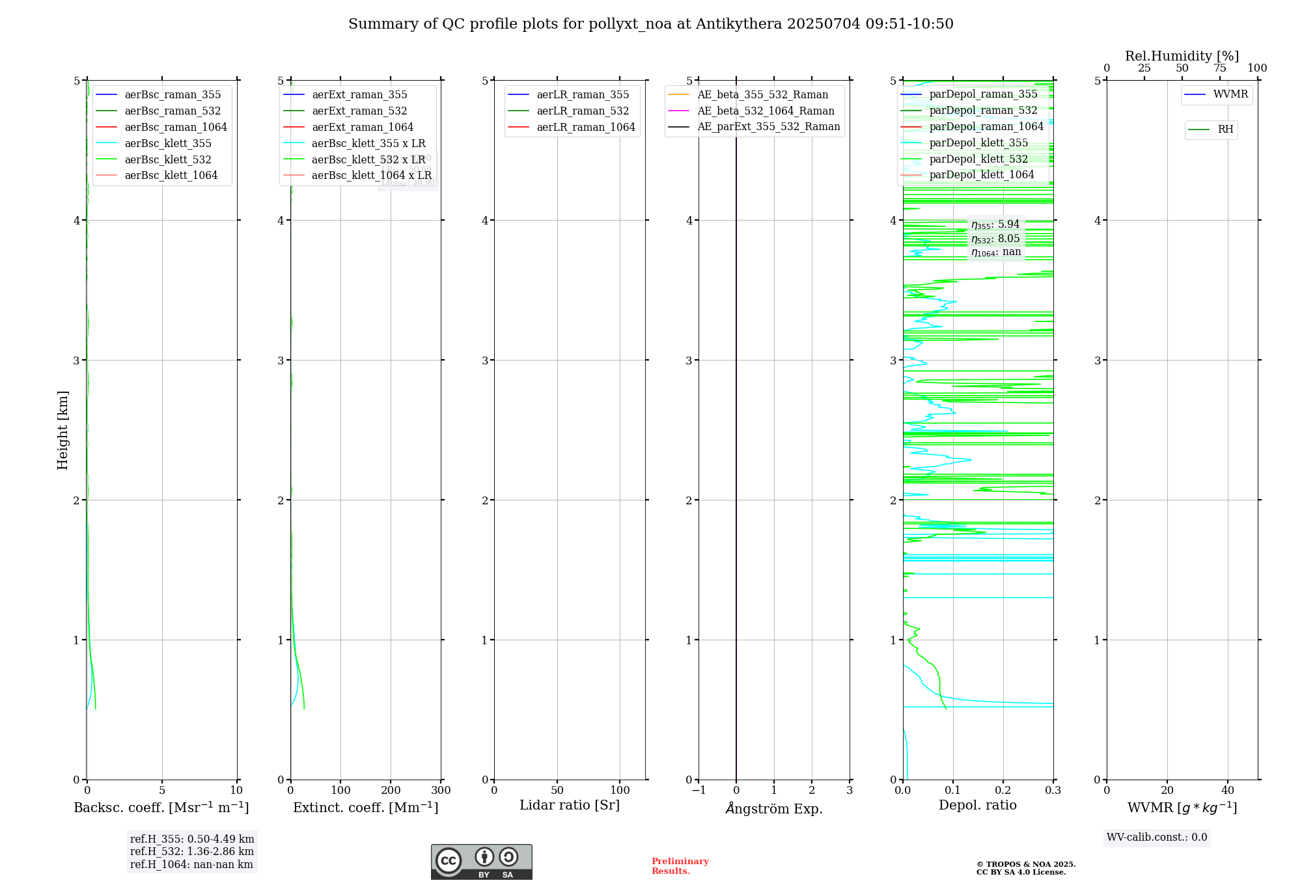Click the RH legend entry
The image size is (1302, 885).
point(1211,129)
